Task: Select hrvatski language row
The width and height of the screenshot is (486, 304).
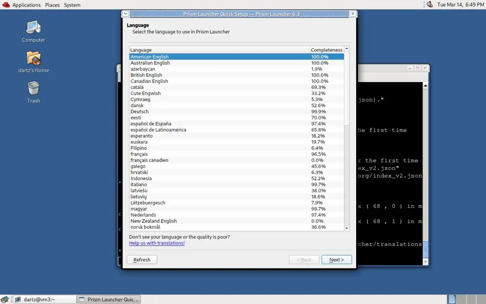Action: 237,172
